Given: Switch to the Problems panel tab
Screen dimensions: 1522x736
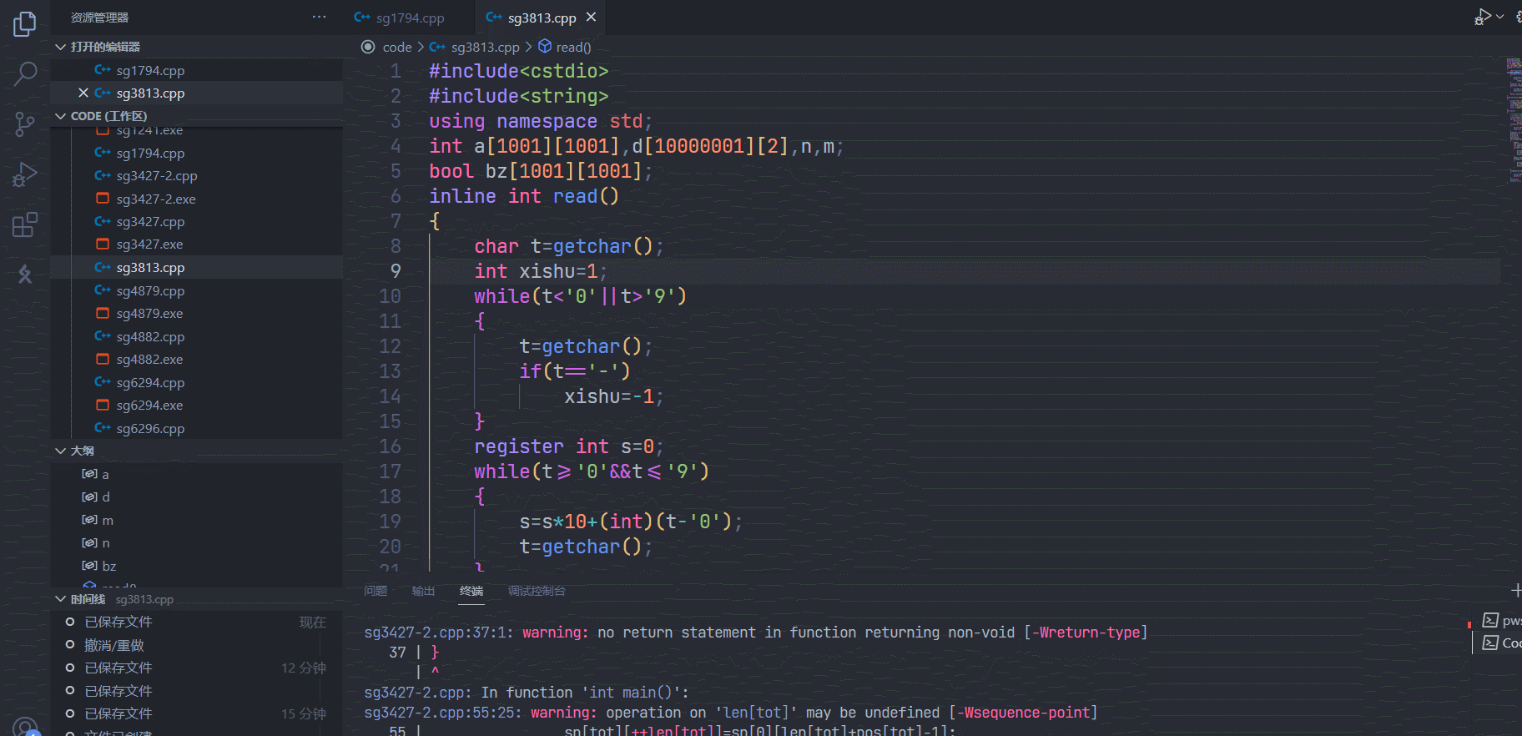Looking at the screenshot, I should pyautogui.click(x=375, y=591).
